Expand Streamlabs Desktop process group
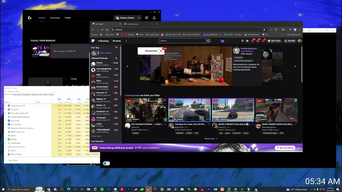 [x=6, y=113]
